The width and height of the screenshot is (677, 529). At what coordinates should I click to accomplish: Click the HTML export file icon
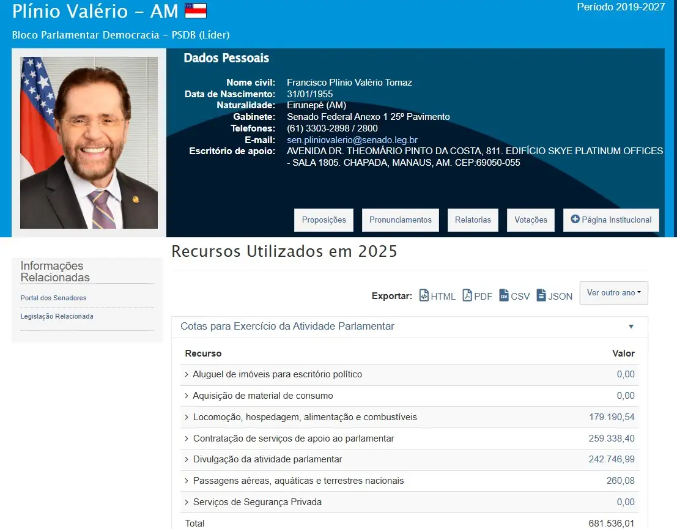[x=424, y=295]
